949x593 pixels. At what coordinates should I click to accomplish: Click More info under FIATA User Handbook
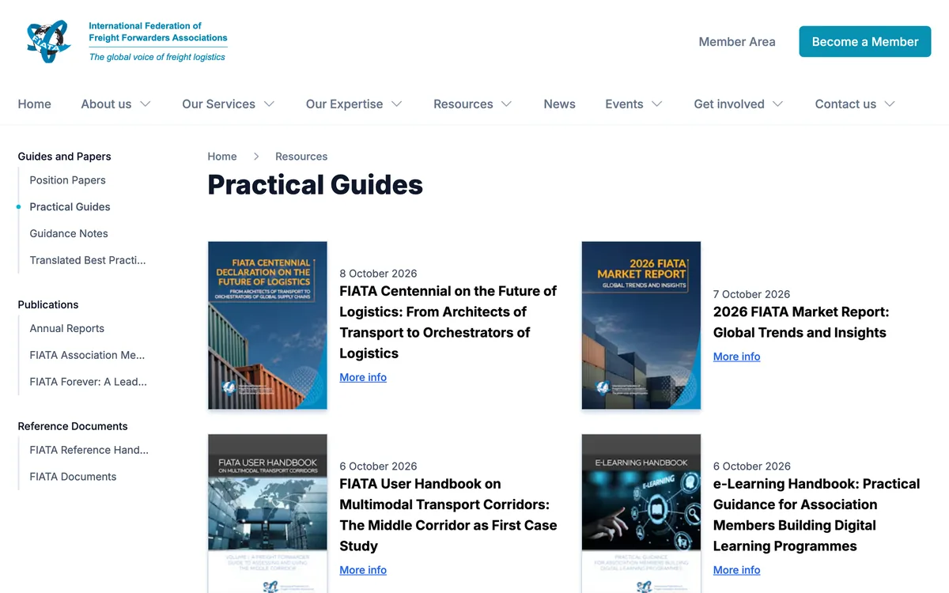pyautogui.click(x=363, y=570)
